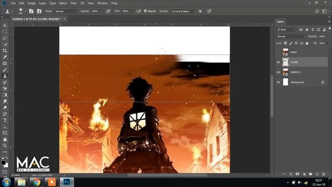Click the foreground color swatch
Screen dimensions: 332x187
pos(4,163)
